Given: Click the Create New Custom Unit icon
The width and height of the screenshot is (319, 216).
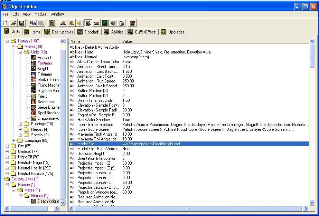Looking at the screenshot, I should coord(52,23).
